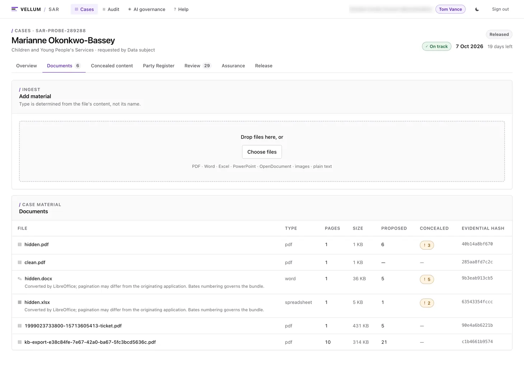
Task: Click file icon beside hidden.pdf
Action: (x=20, y=245)
